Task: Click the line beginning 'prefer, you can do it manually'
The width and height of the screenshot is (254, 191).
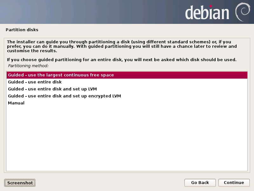Action: click(x=122, y=46)
